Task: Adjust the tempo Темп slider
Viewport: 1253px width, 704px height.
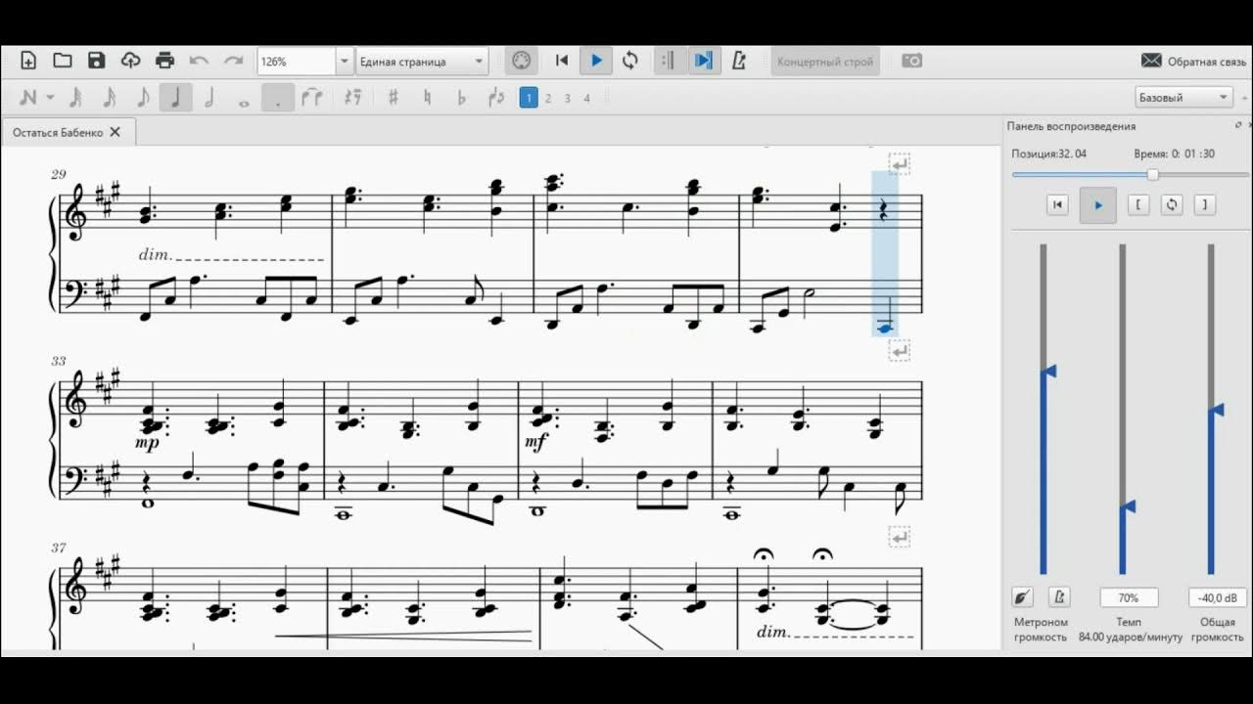Action: [1123, 409]
